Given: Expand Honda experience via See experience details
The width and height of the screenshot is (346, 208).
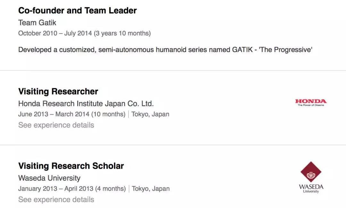Looking at the screenshot, I should [x=56, y=125].
